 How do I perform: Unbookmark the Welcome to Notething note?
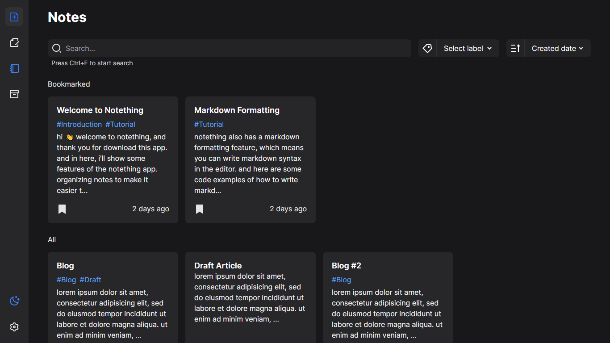pos(62,209)
